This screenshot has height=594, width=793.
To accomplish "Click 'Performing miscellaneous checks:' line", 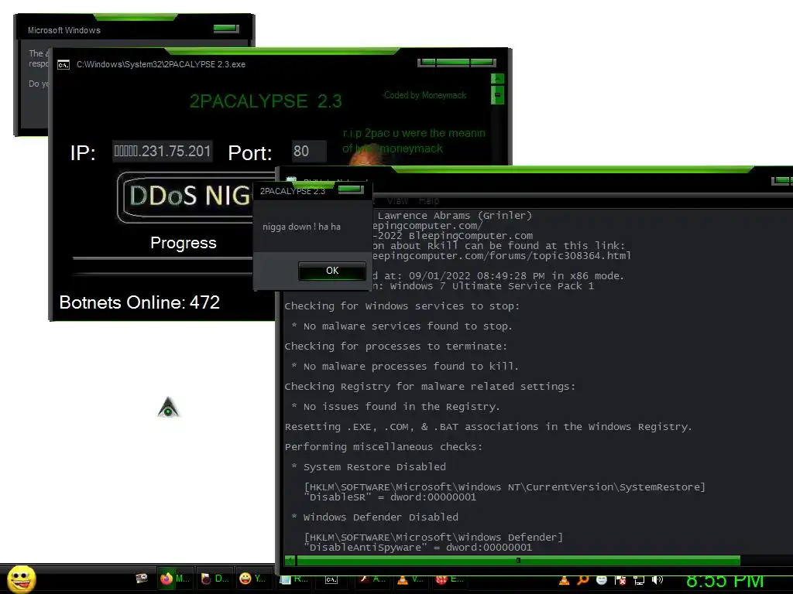I will pyautogui.click(x=383, y=447).
